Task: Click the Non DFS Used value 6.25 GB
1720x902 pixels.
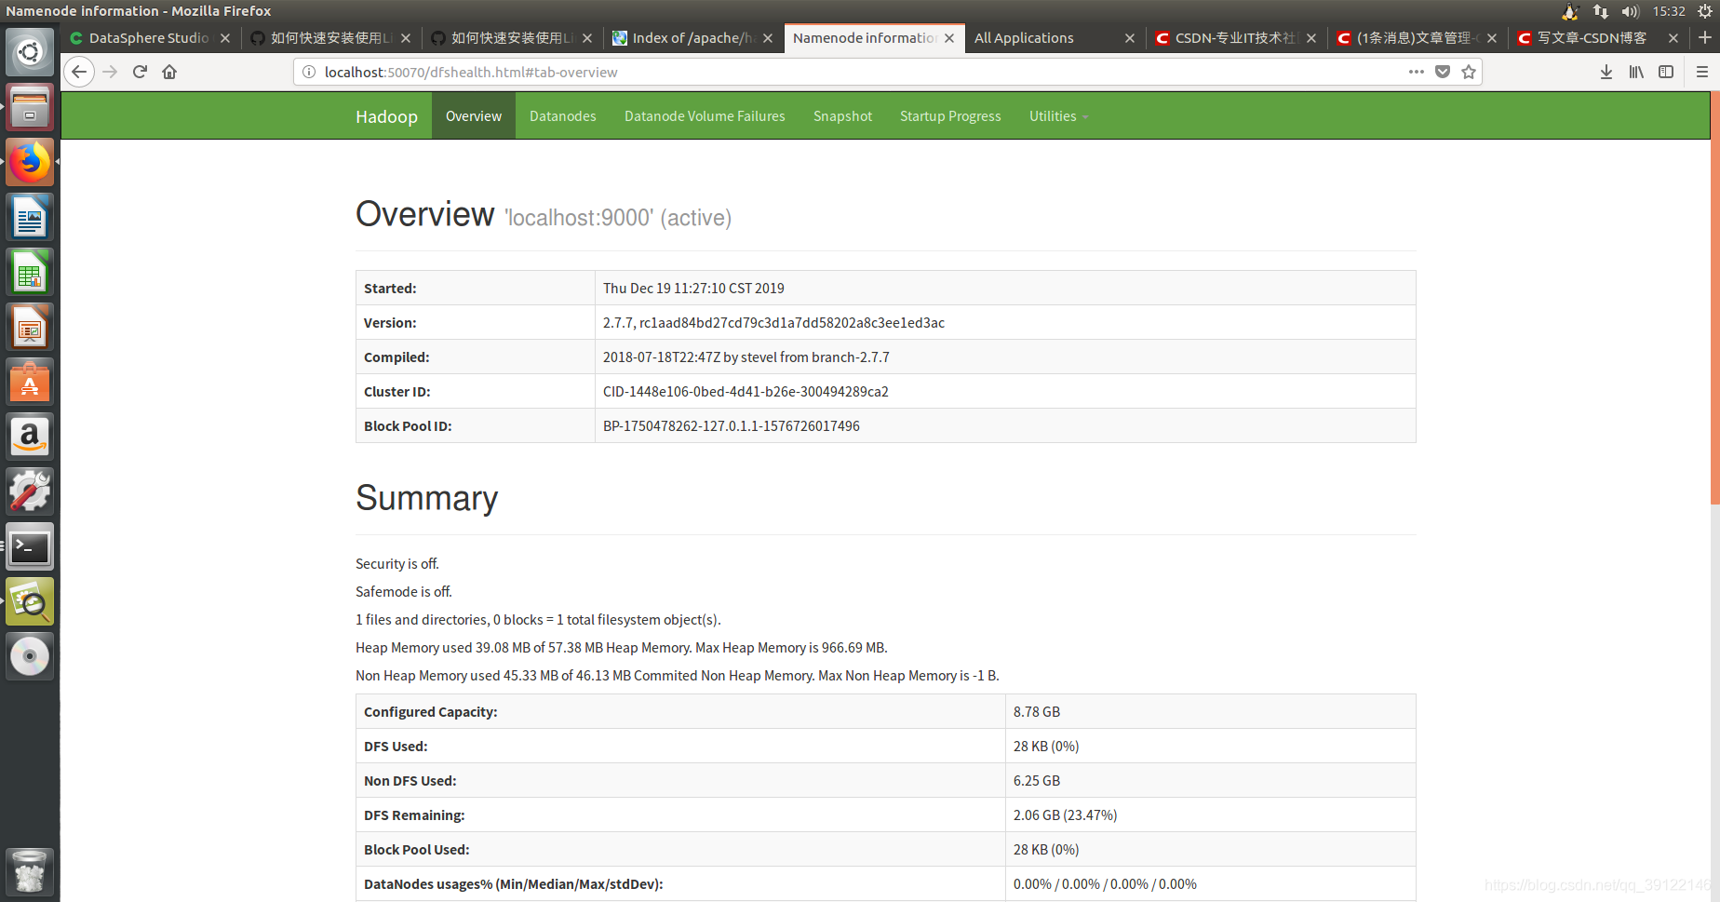Action: point(1037,781)
